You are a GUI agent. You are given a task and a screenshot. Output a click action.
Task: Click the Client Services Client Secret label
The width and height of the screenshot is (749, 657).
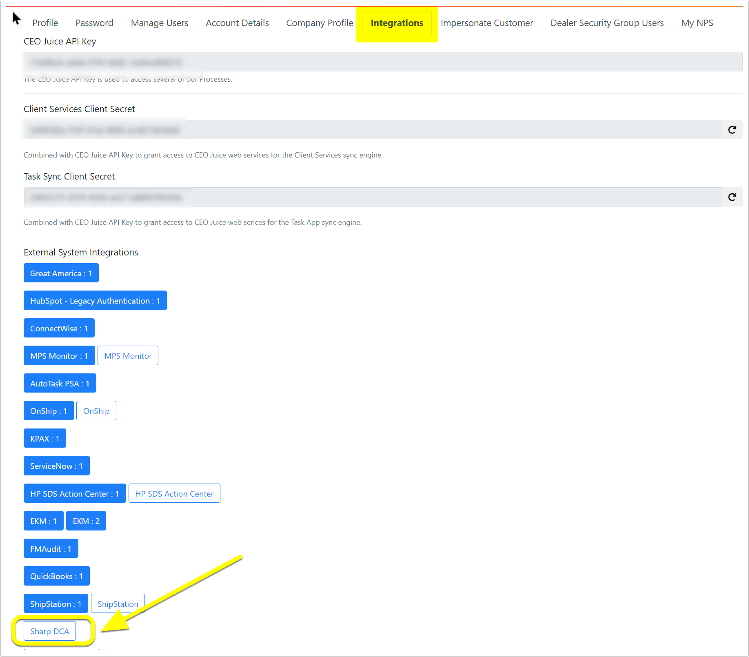coord(79,109)
